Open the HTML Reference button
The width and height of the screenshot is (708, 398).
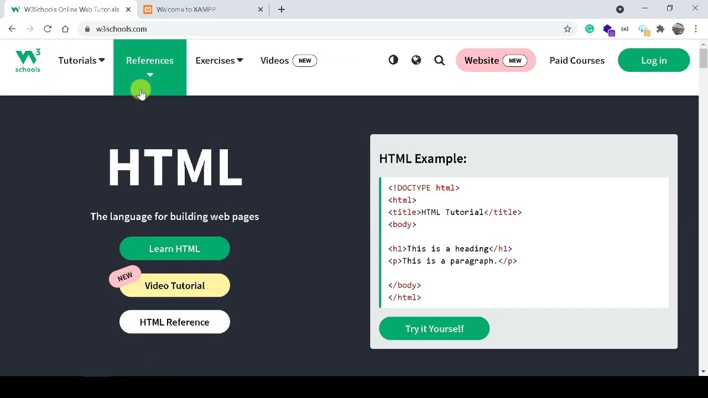(174, 322)
